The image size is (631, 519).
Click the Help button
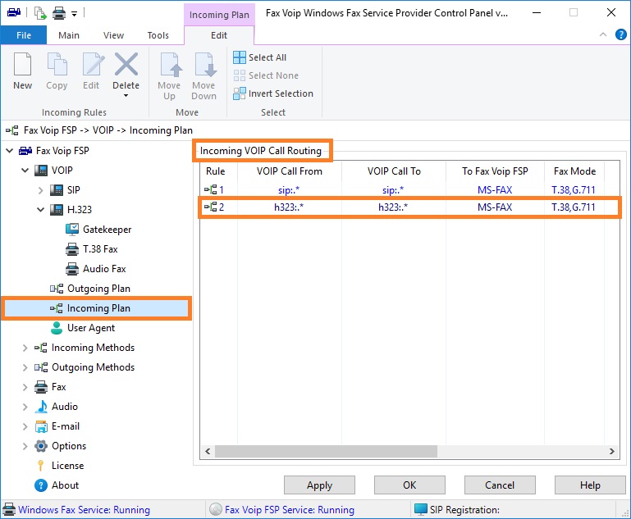(590, 485)
